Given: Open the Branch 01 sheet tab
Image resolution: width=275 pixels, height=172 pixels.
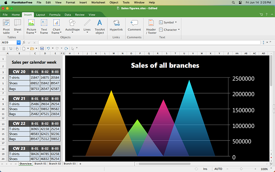Looking at the screenshot, I should pos(40,164).
